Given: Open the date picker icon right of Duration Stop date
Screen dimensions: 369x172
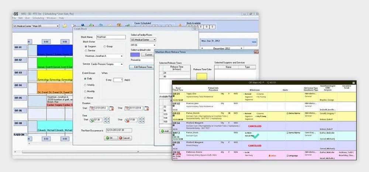Looking at the screenshot, I should pos(146,108).
